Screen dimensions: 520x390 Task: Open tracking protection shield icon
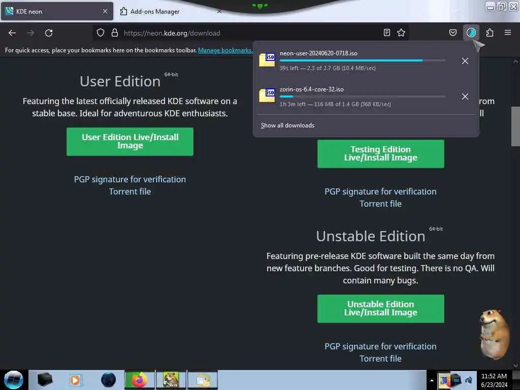pyautogui.click(x=101, y=33)
